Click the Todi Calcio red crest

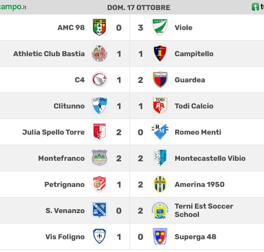160,106
